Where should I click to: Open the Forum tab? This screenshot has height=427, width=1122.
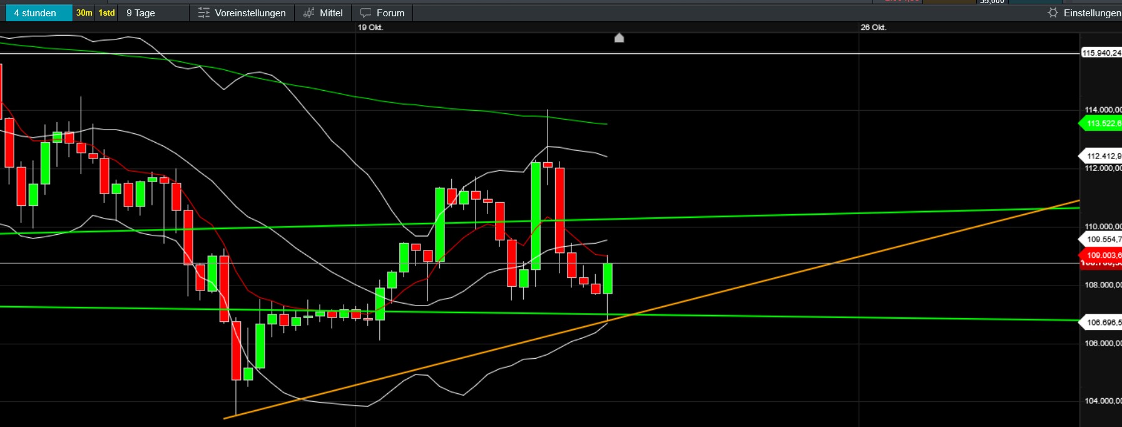point(390,13)
